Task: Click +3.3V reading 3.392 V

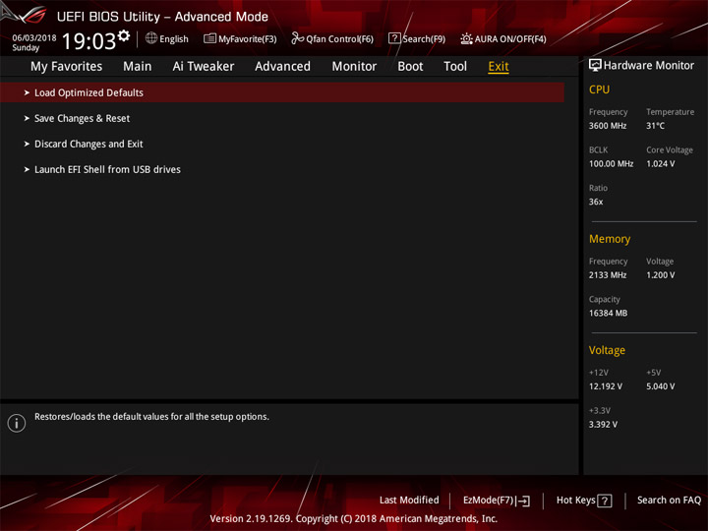Action: click(x=603, y=425)
